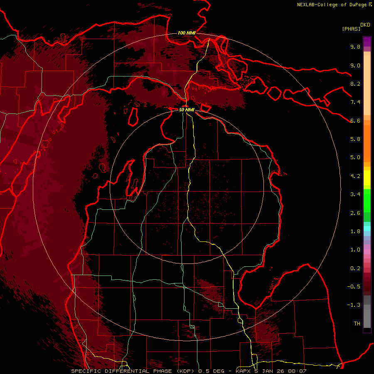374x374 pixels.
Task: Click the 1.8 legend value
Action: tap(355, 231)
